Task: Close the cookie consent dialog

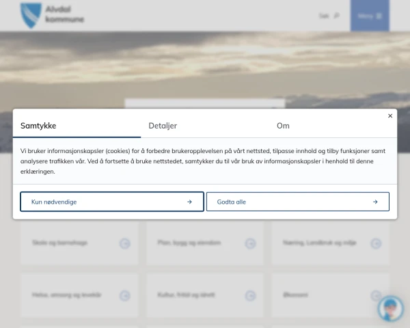Action: (x=390, y=116)
